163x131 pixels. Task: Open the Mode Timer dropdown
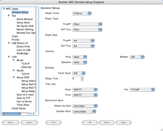[82, 13]
